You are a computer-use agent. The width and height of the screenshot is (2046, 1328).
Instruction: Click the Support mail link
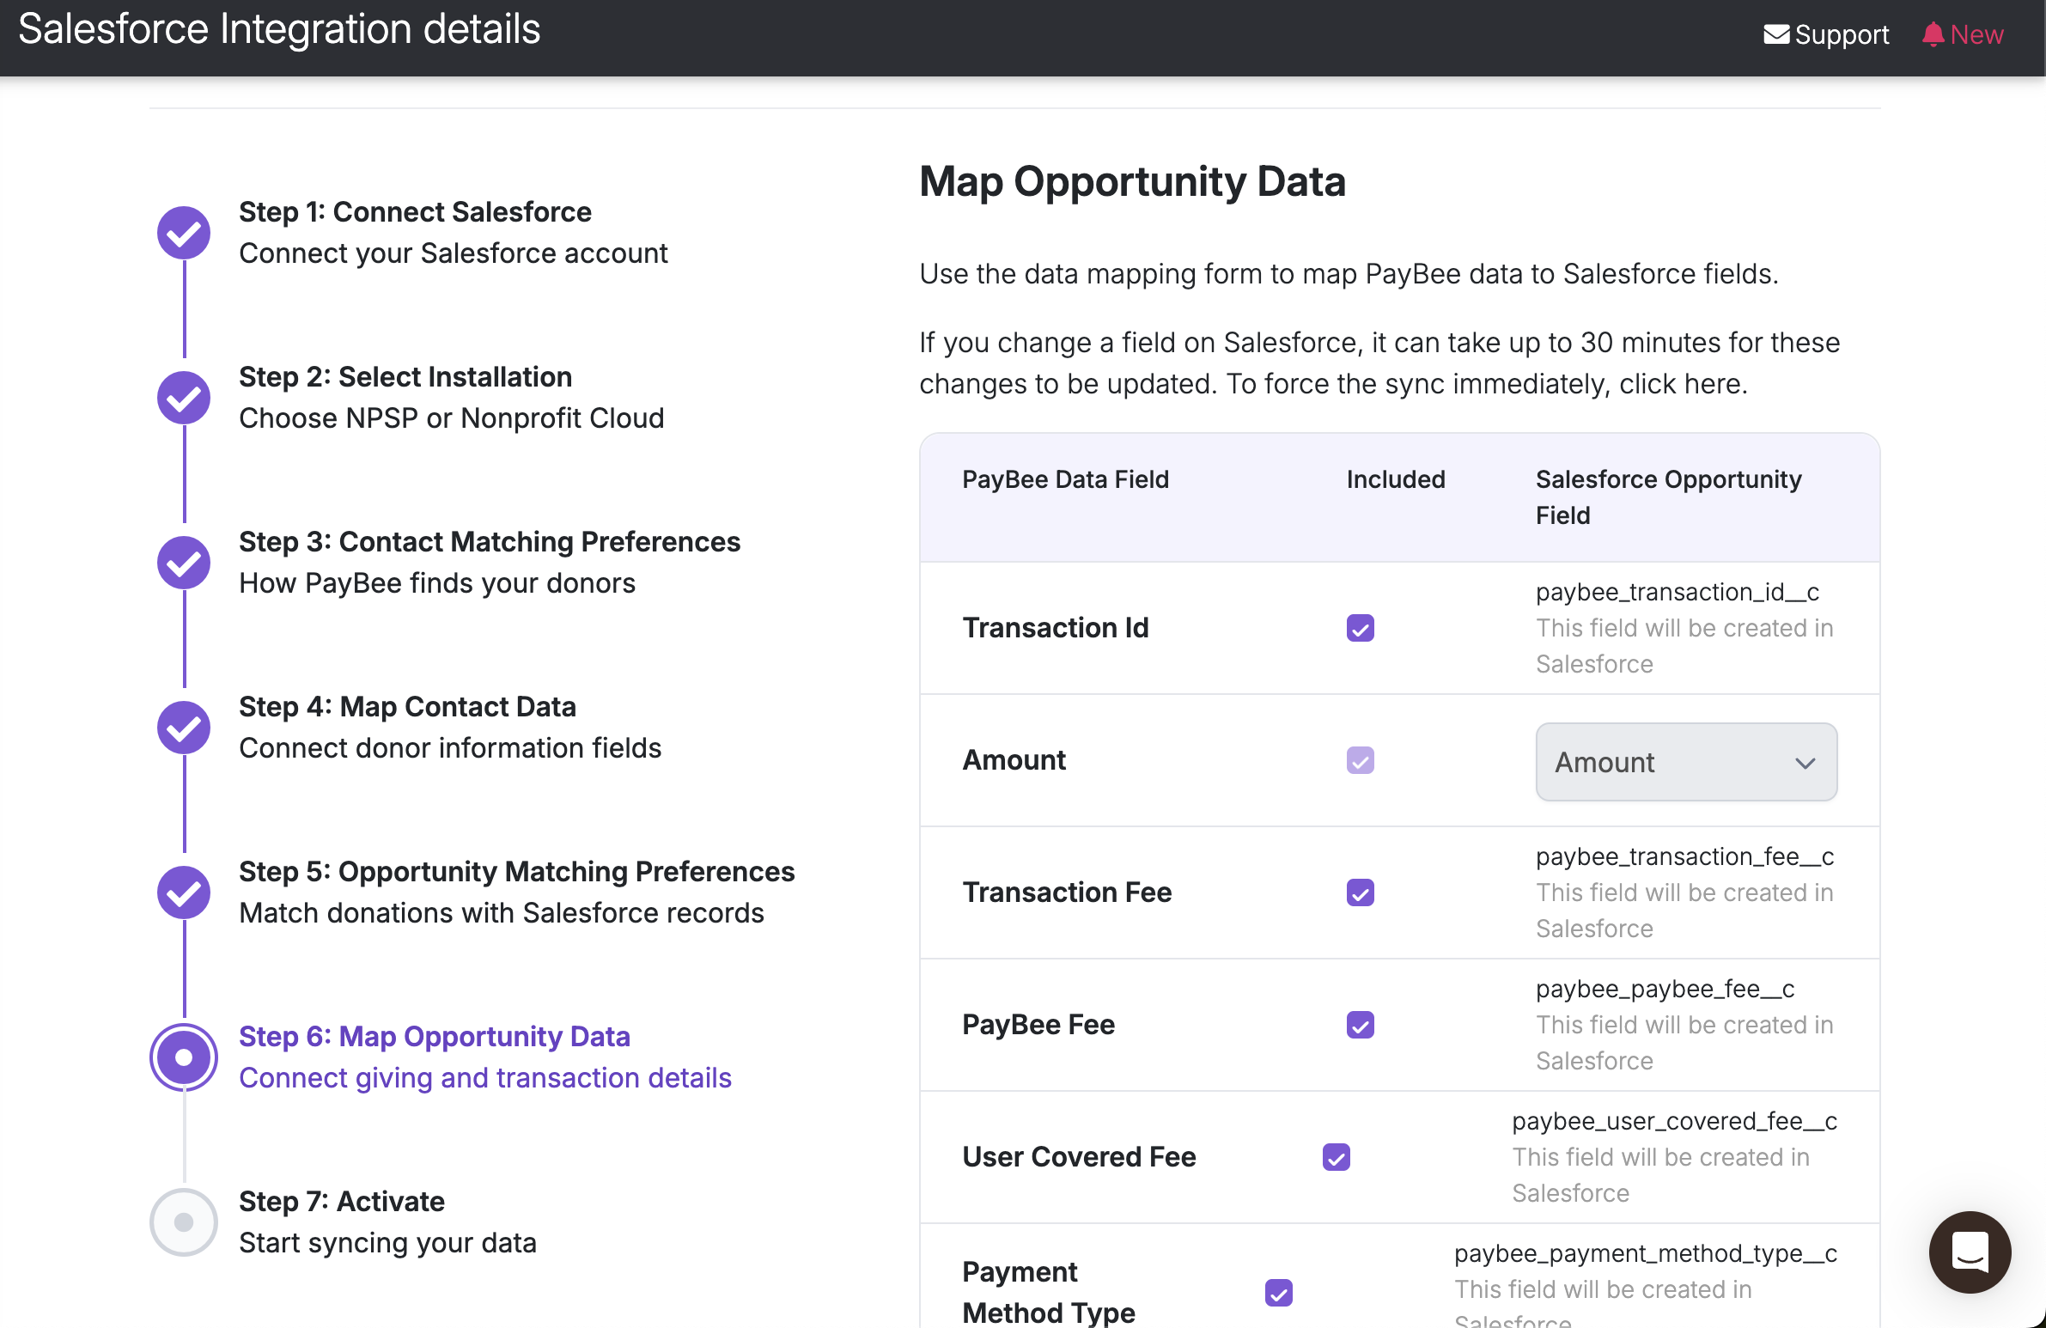[x=1826, y=34]
